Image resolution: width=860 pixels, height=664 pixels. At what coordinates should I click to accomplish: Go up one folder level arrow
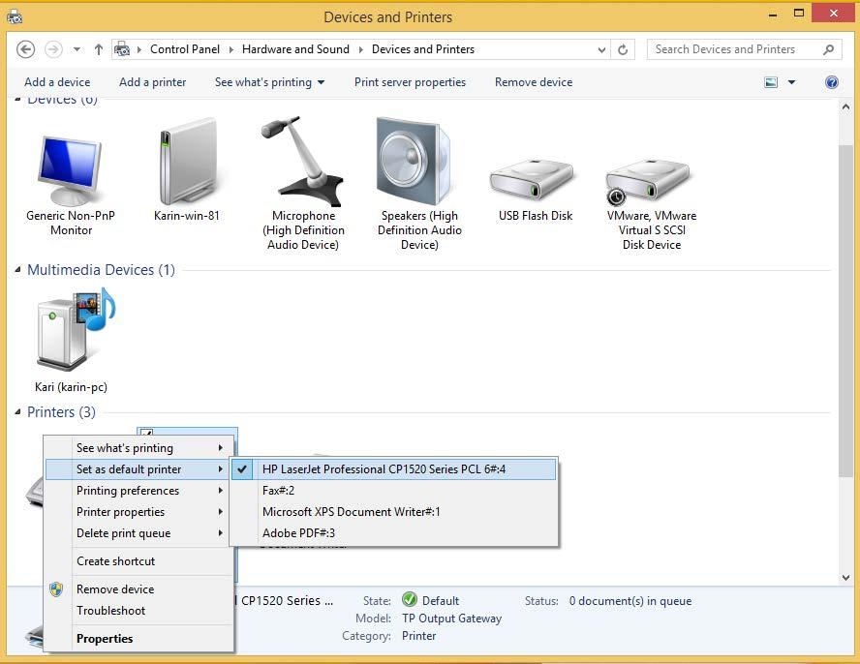(99, 50)
